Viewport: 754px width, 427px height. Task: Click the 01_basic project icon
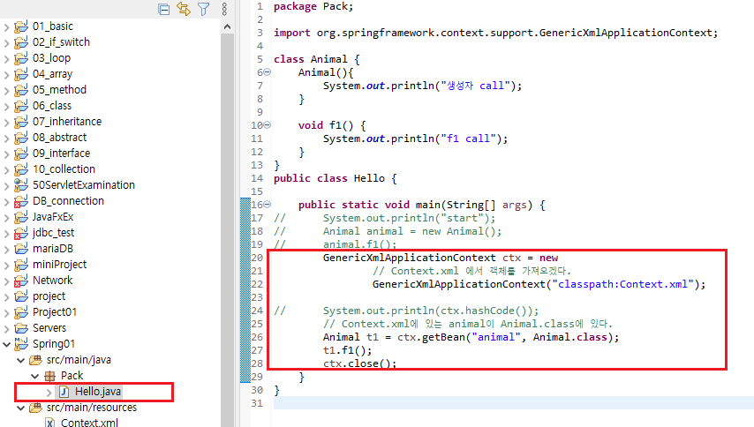(x=21, y=26)
